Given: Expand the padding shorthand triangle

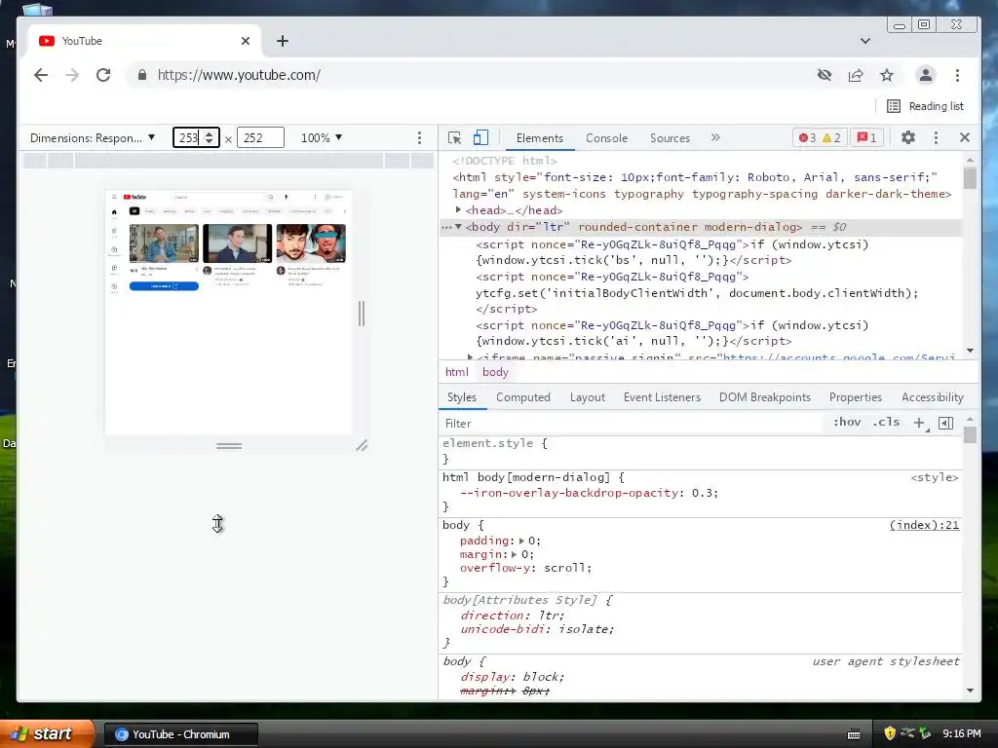Looking at the screenshot, I should coord(521,541).
